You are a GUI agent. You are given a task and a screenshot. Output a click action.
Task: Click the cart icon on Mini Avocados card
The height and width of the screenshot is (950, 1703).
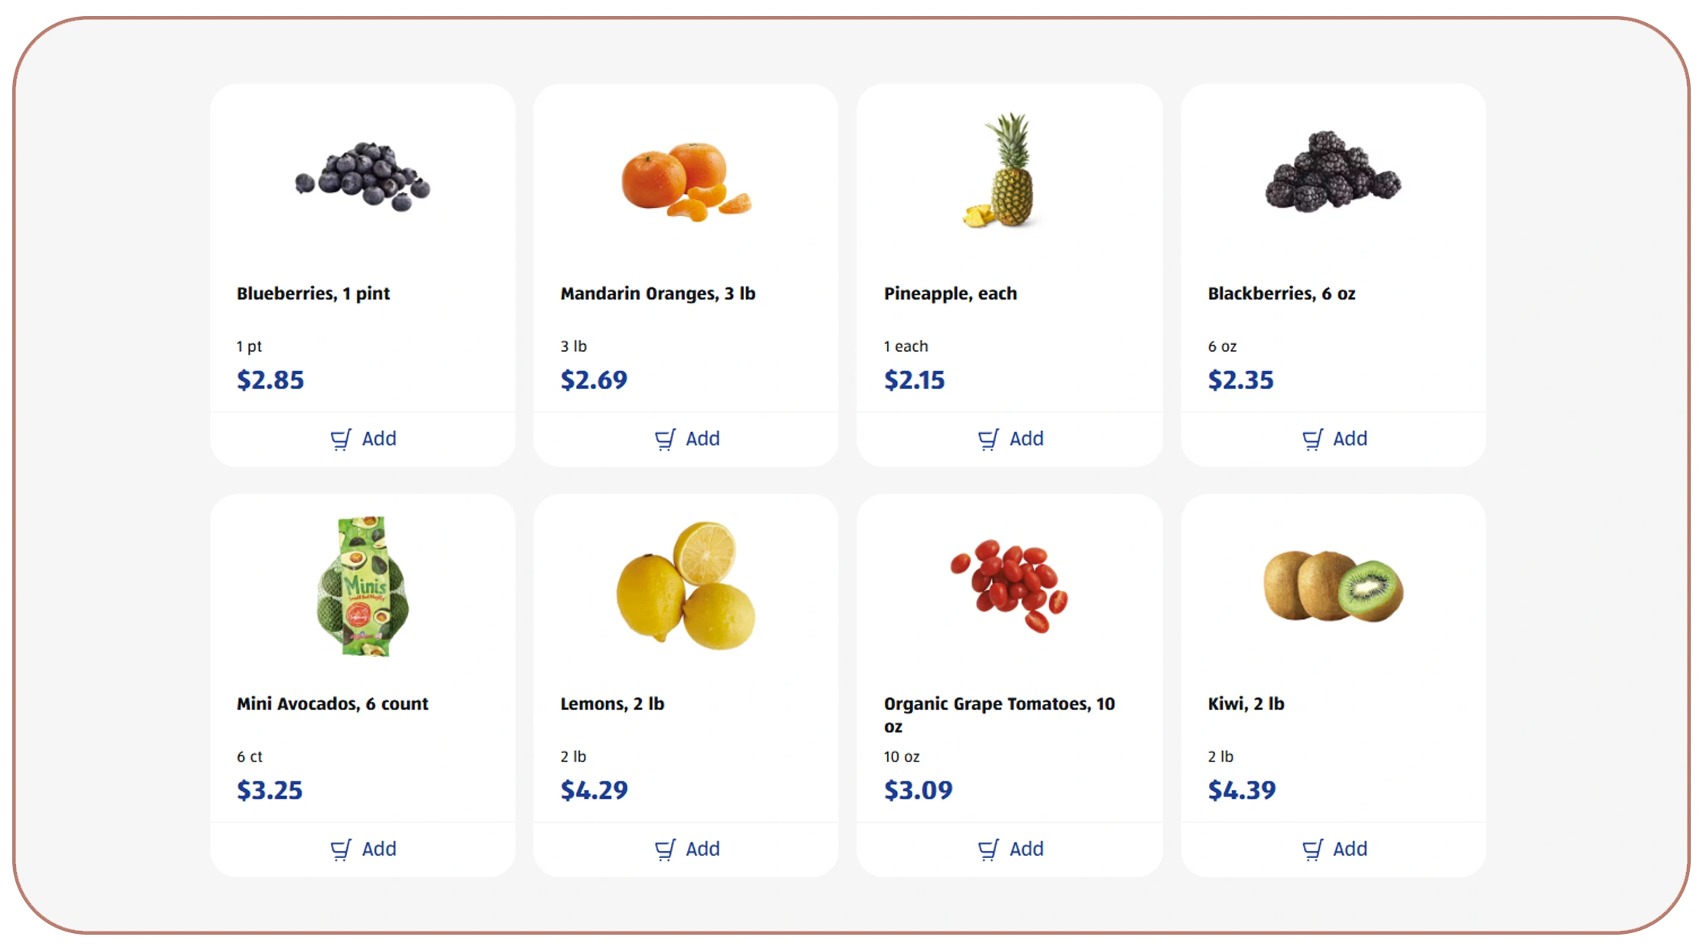(342, 849)
